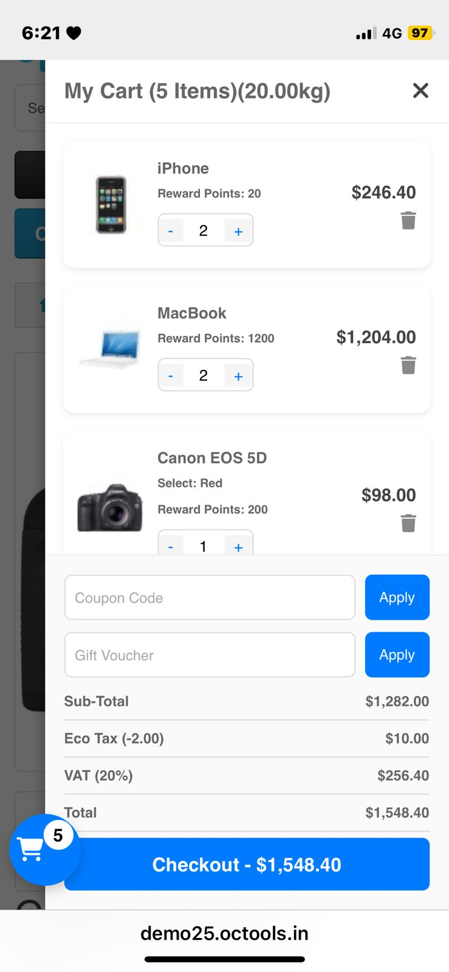Add one more Canon EOS 5D

[238, 547]
